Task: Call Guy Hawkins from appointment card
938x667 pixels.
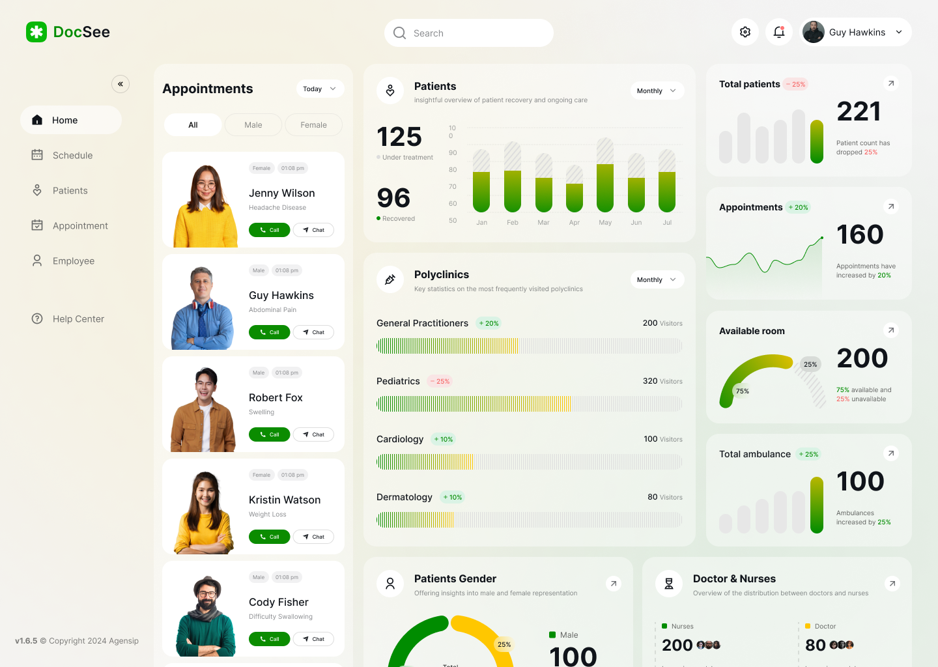Action: tap(269, 332)
